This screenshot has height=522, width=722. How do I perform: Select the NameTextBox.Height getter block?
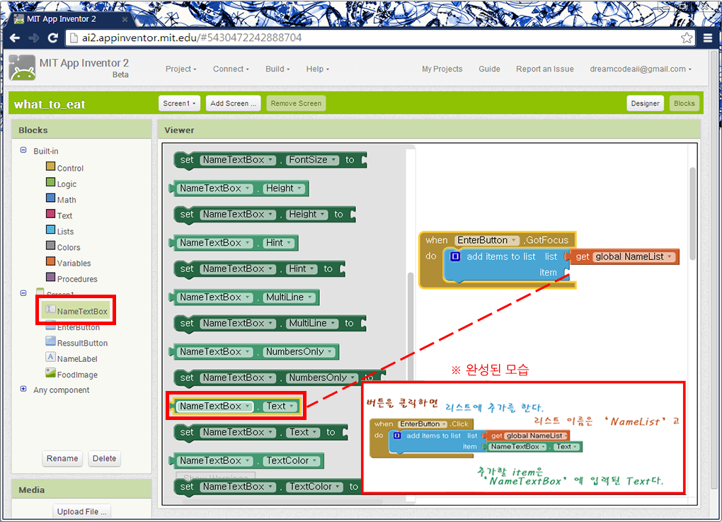click(x=239, y=188)
